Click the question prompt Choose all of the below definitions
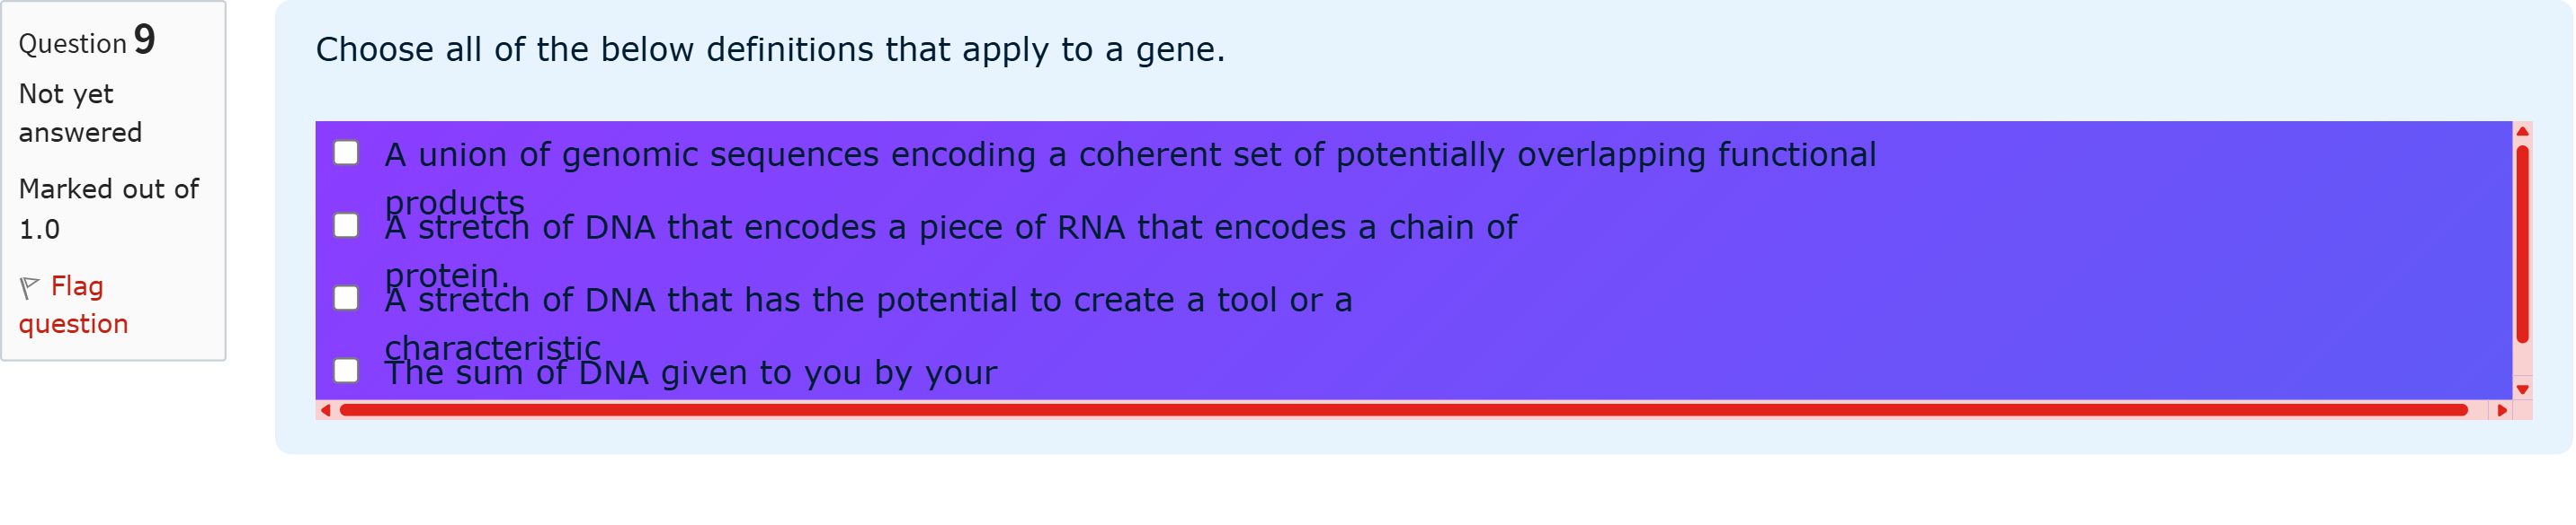2576x525 pixels. [770, 50]
